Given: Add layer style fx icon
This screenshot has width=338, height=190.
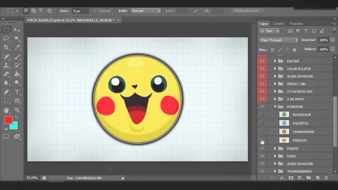Looking at the screenshot, I should (282, 178).
